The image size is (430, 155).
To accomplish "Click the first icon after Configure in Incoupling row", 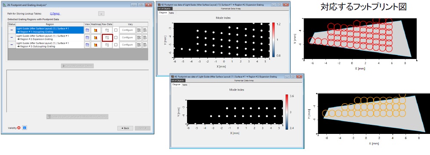I will tap(139, 30).
